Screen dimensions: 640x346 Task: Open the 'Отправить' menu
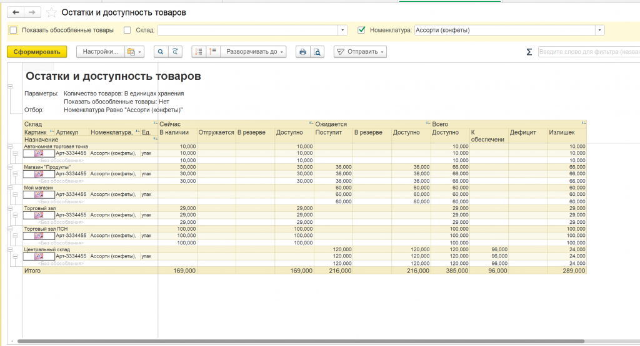coord(360,52)
